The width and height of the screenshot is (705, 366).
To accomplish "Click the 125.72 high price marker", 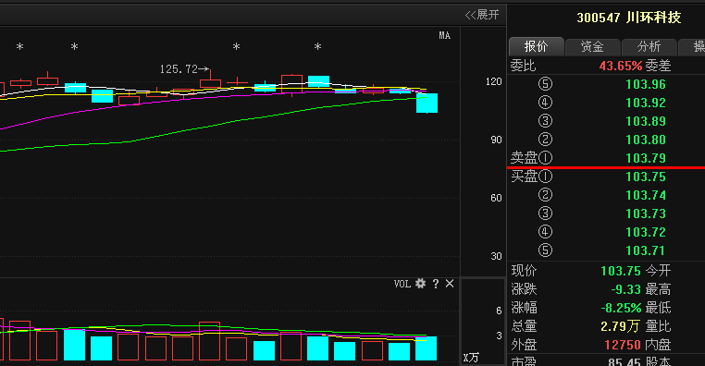I will click(184, 69).
